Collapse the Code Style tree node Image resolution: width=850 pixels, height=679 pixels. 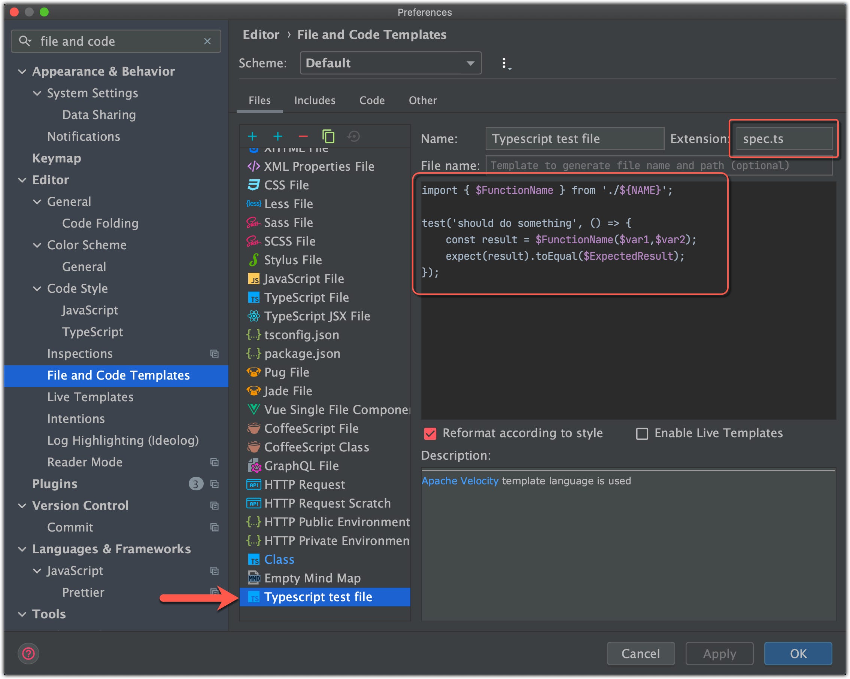point(37,289)
